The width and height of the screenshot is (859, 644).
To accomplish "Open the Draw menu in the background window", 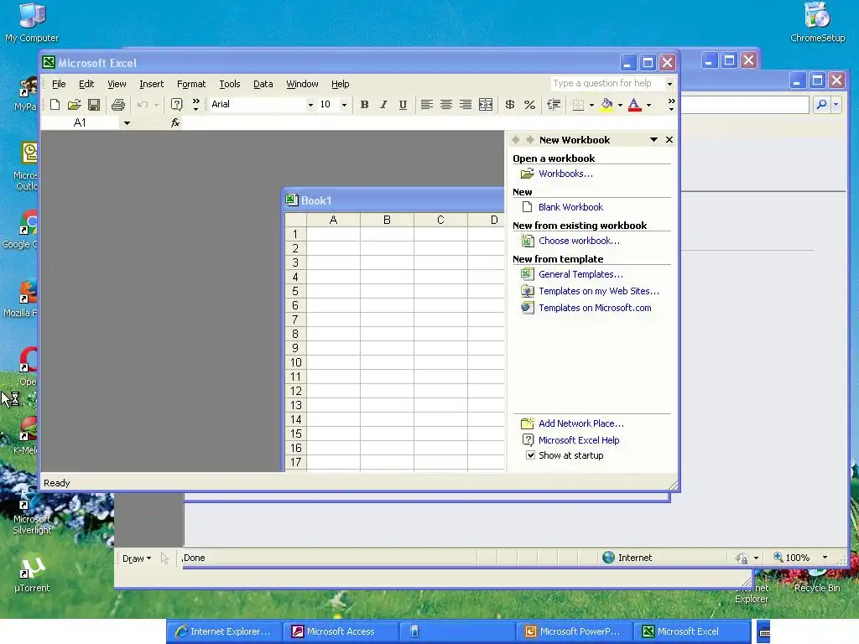I will tap(136, 558).
